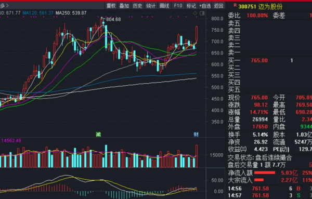
Task: Expand the 多 > indicator arrow
Action: point(4,6)
